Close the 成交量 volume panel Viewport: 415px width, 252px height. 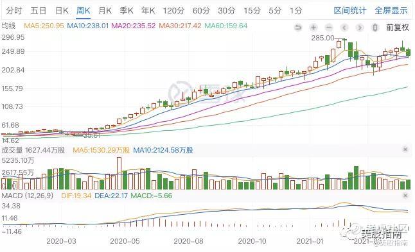tap(405, 149)
